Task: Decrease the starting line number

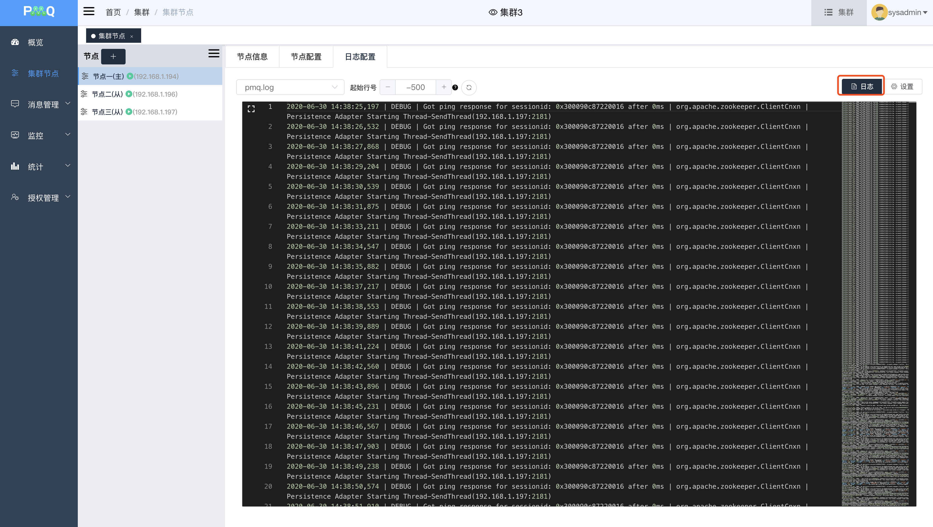Action: pyautogui.click(x=388, y=87)
